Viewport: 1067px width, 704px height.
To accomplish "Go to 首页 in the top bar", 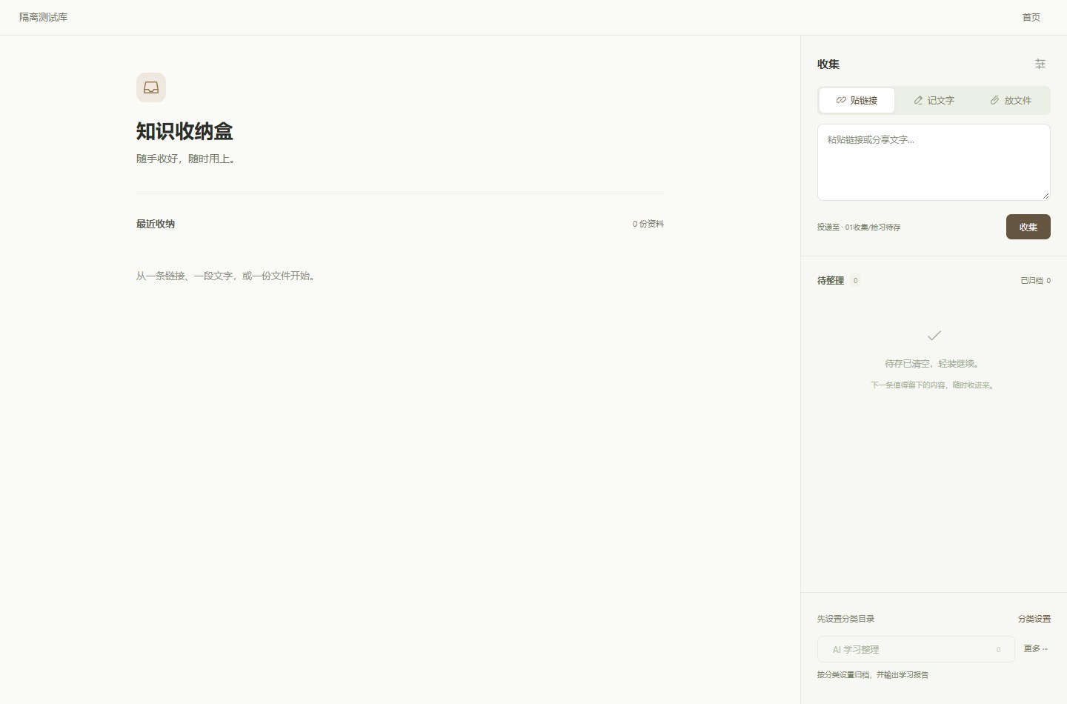I will (1031, 17).
